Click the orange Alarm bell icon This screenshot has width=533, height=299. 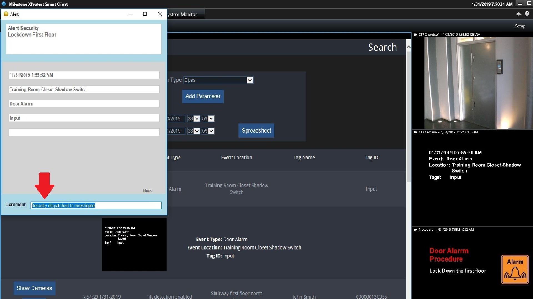(x=515, y=269)
